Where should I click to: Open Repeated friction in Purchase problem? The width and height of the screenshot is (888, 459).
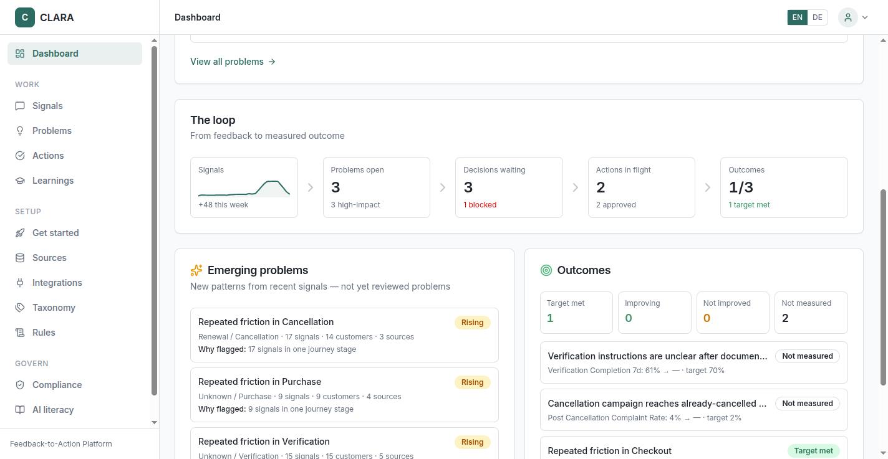tap(344, 395)
